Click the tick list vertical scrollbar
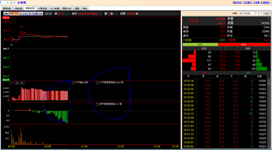The width and height of the screenshot is (272, 150). [269, 114]
